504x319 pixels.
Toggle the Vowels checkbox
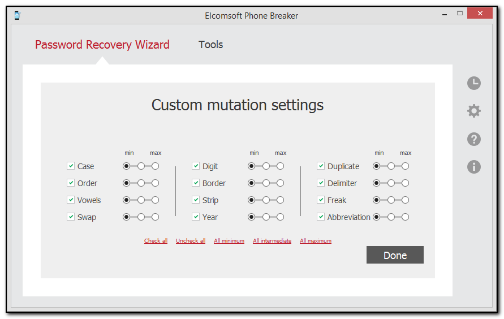coord(71,200)
